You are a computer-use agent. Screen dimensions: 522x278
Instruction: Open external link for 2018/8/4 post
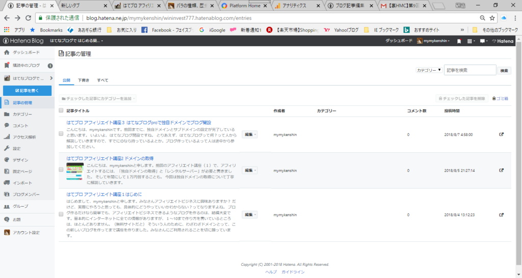click(502, 215)
